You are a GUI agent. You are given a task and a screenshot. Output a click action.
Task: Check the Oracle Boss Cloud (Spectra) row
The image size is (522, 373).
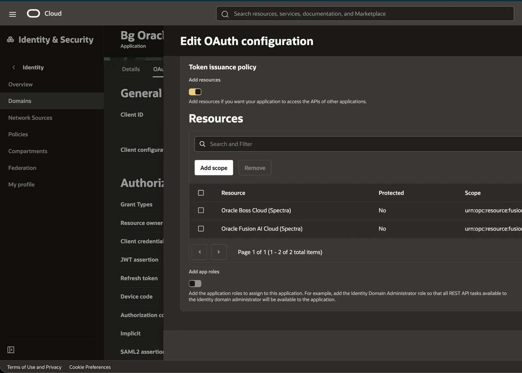(201, 210)
